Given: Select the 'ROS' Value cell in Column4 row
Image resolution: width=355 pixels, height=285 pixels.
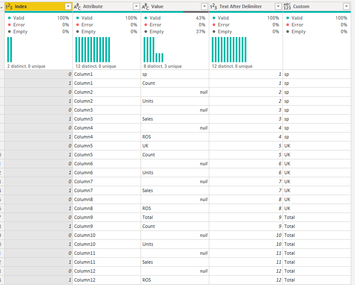Looking at the screenshot, I should coord(175,137).
